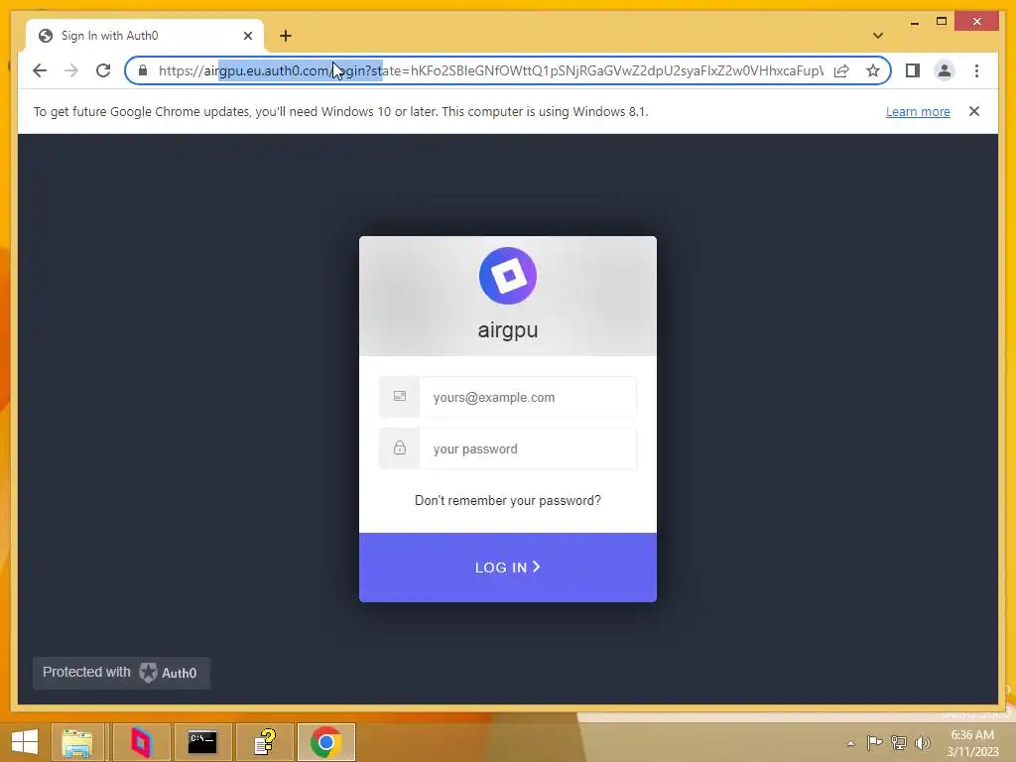This screenshot has width=1016, height=762.
Task: Click the LOG IN button
Action: click(x=508, y=567)
